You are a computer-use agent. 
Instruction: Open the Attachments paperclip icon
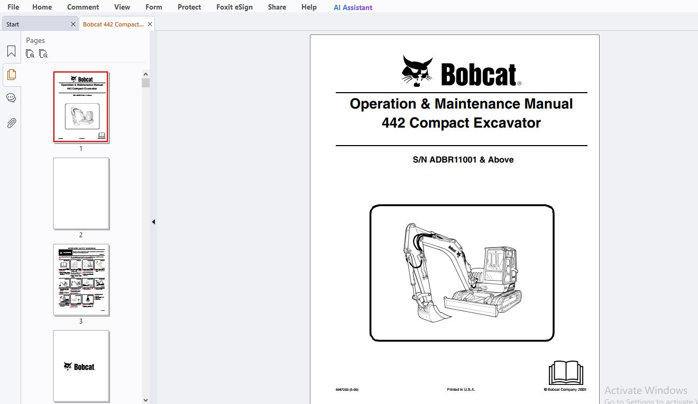[11, 123]
